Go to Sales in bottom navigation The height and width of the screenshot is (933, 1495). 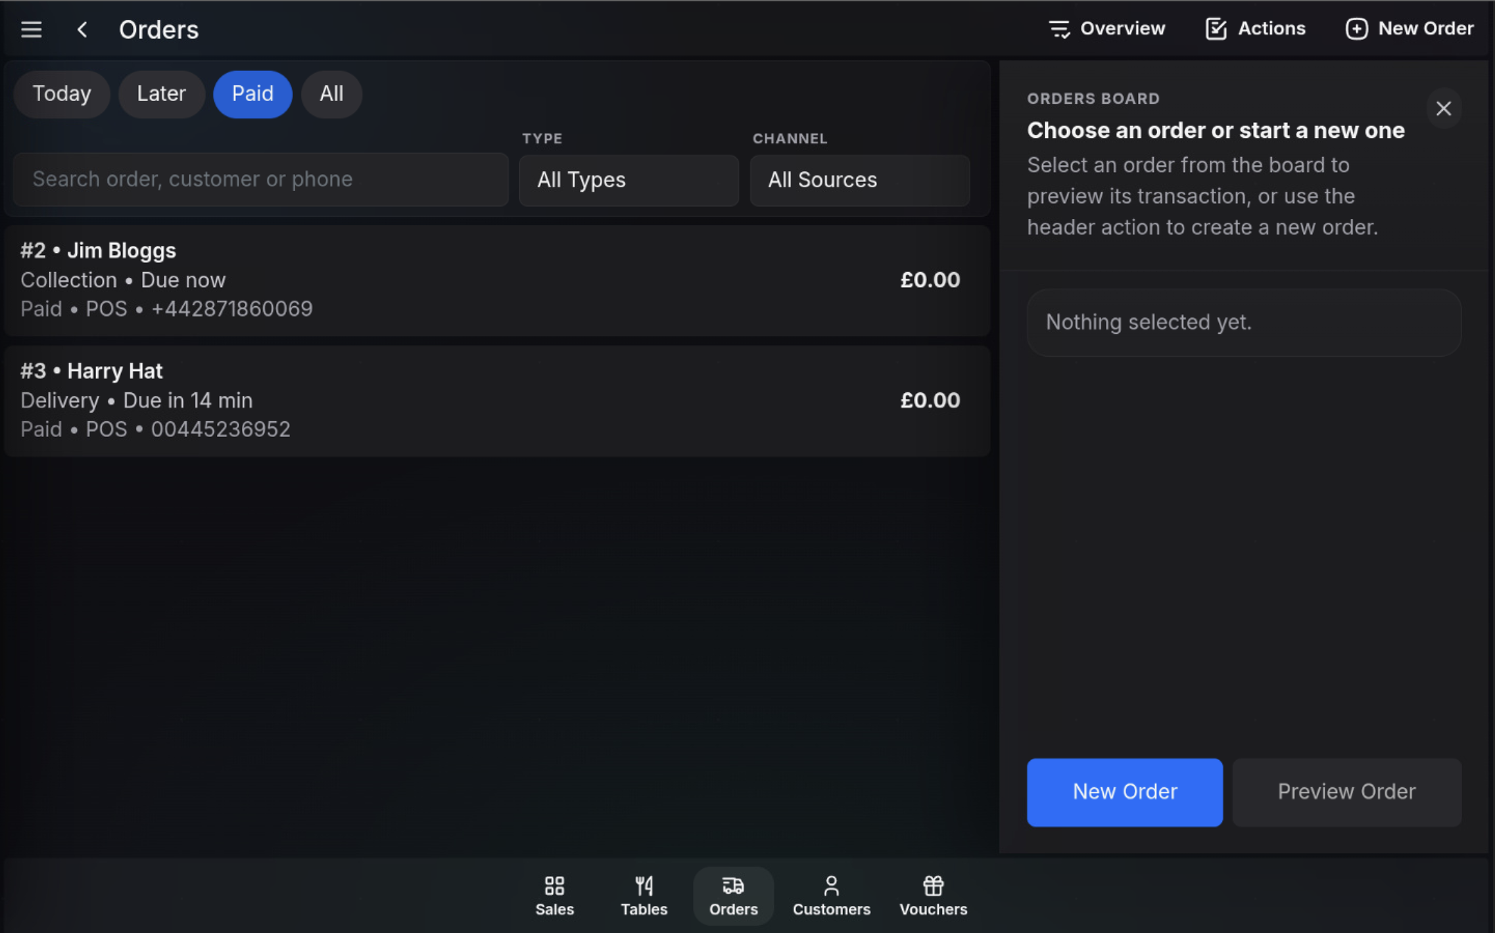pos(554,896)
